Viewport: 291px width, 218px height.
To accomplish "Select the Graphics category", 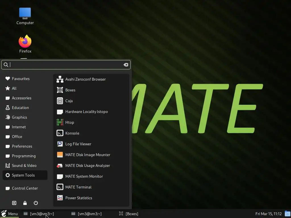I will click(25, 117).
